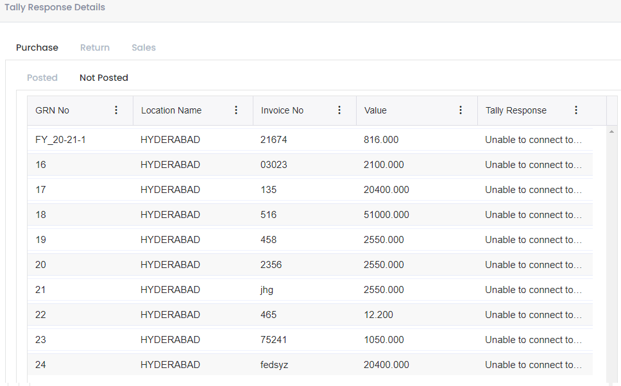621x386 pixels.
Task: Open Value column menu
Action: (461, 110)
